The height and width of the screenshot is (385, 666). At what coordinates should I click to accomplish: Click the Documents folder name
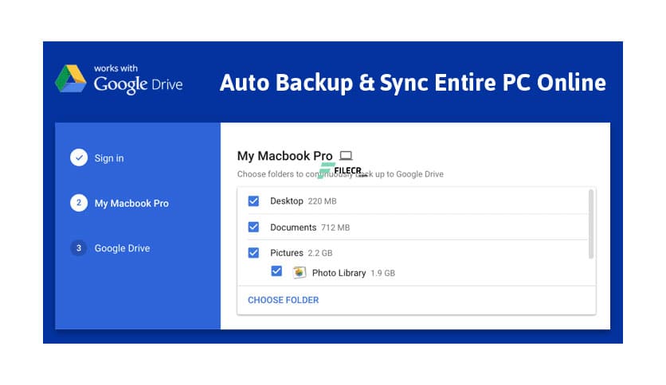pyautogui.click(x=293, y=227)
